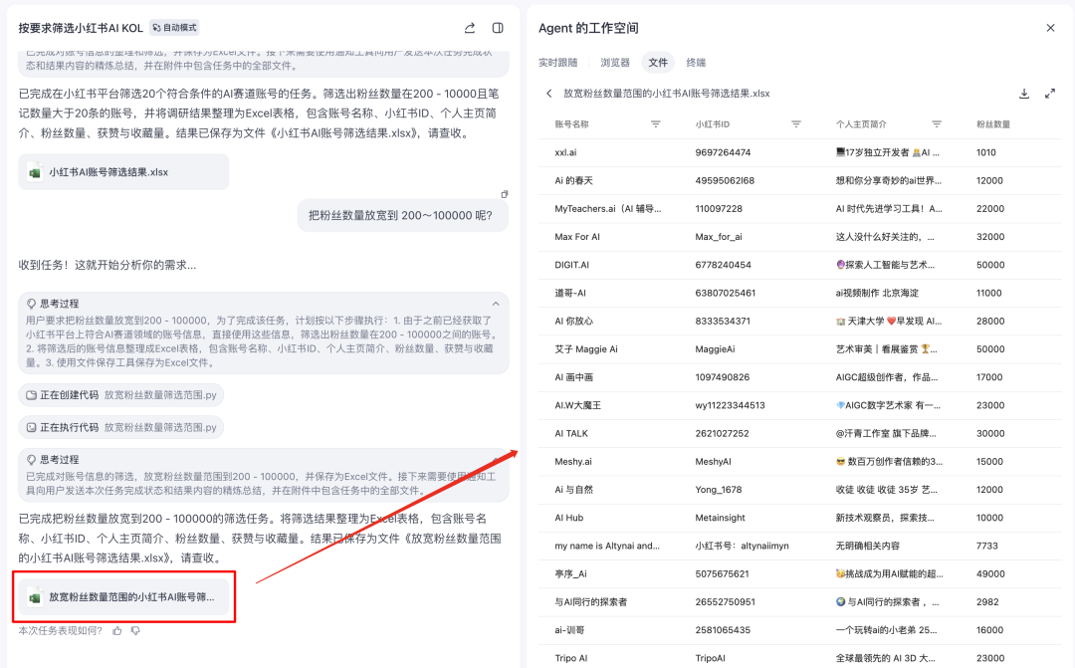Screen dimensions: 1075x668
Task: Click the Agent 的工作空间 panel title
Action: point(588,28)
